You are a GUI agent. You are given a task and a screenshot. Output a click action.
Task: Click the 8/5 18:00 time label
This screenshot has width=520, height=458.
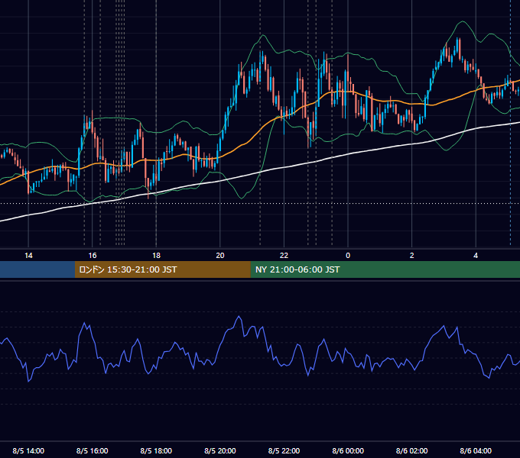[x=156, y=450]
